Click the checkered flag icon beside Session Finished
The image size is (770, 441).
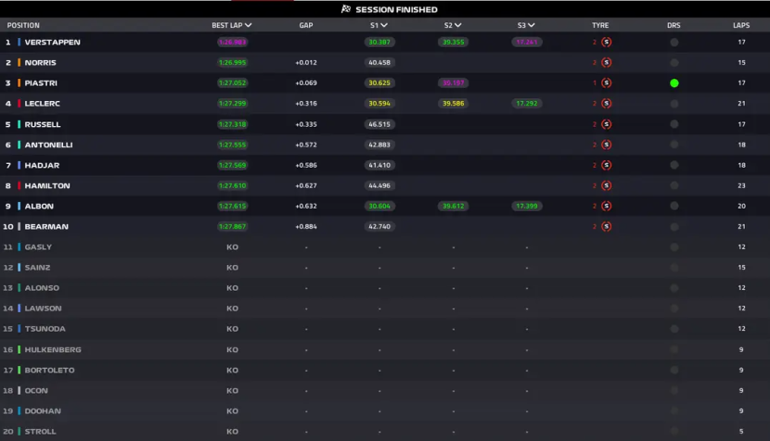tap(346, 9)
